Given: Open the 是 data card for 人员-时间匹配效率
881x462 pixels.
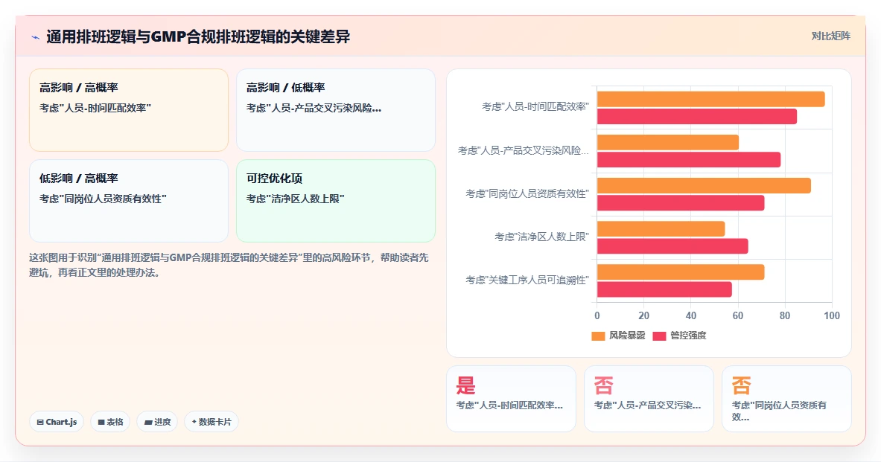Looking at the screenshot, I should coord(511,399).
